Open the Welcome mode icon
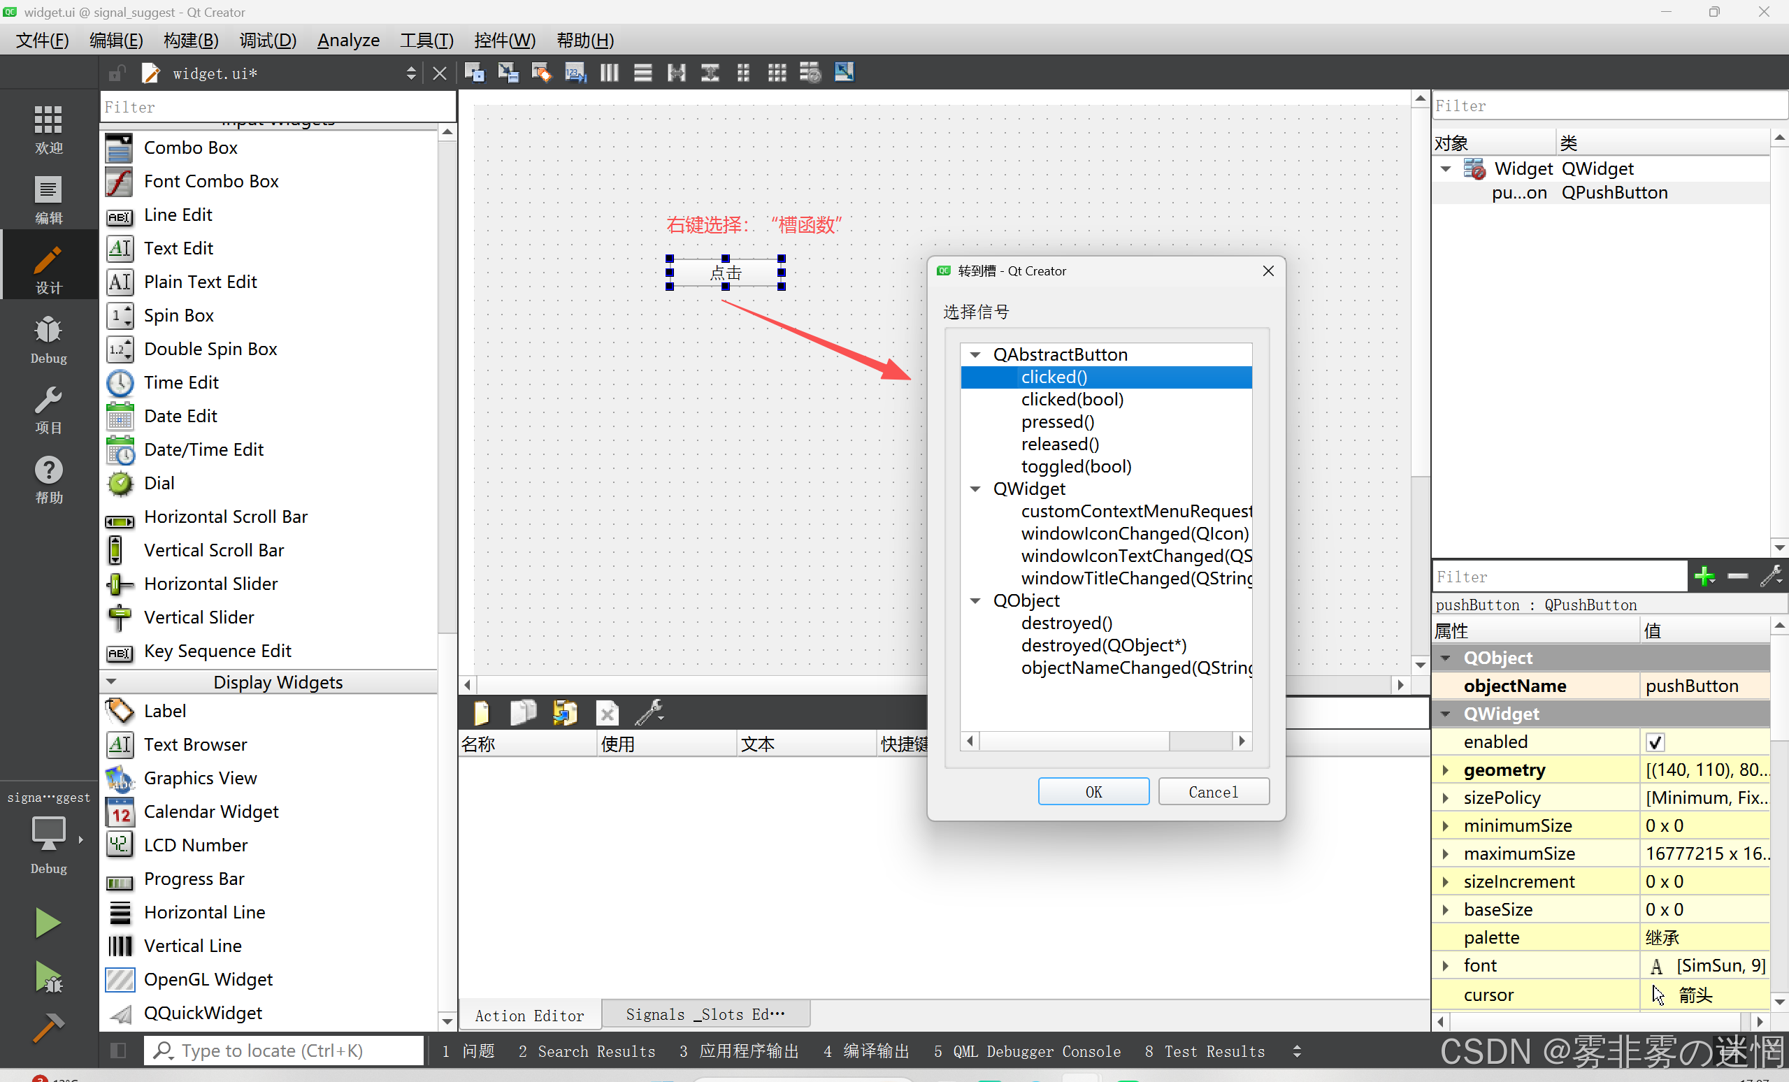 pyautogui.click(x=48, y=129)
